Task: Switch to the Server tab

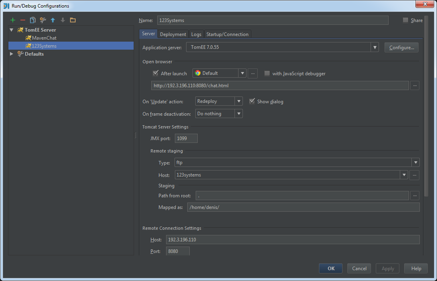Action: coord(148,34)
